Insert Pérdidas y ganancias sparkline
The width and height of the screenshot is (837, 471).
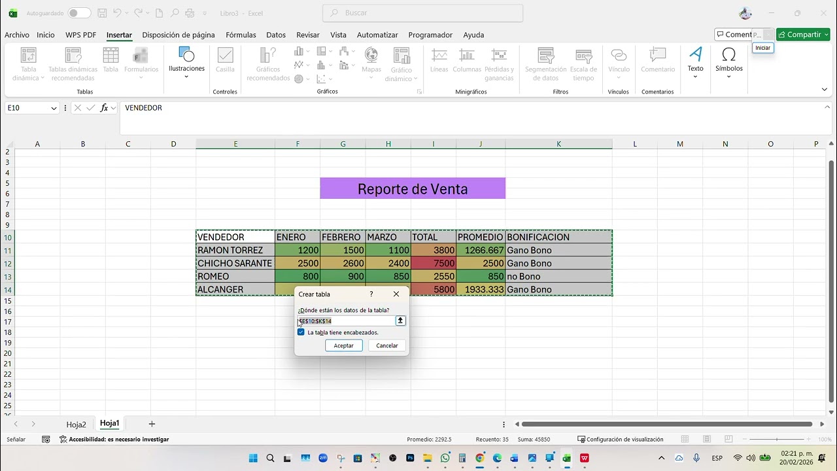(x=499, y=64)
